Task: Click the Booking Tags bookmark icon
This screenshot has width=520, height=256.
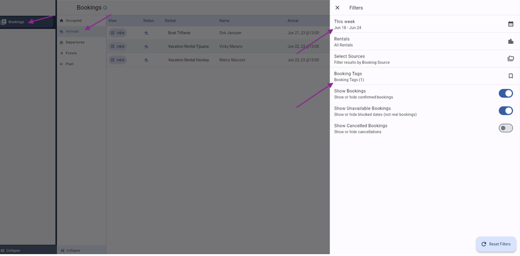Action: coord(510,76)
